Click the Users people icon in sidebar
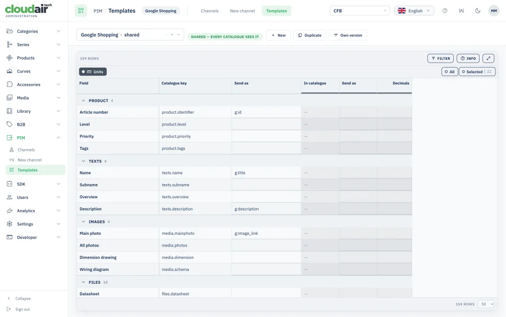The height and width of the screenshot is (317, 506). click(x=10, y=197)
